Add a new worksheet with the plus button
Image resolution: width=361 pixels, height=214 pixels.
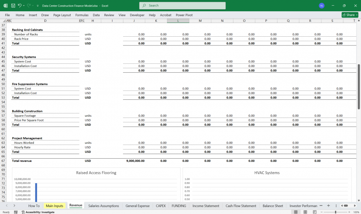click(x=329, y=206)
